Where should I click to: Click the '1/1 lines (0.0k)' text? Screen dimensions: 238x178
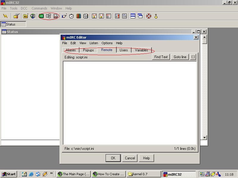pyautogui.click(x=184, y=149)
